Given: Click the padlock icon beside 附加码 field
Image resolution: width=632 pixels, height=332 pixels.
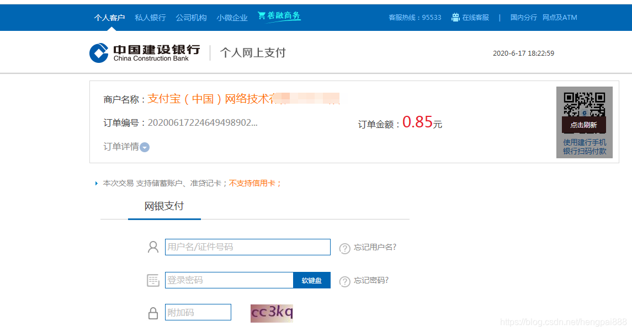Looking at the screenshot, I should 153,313.
